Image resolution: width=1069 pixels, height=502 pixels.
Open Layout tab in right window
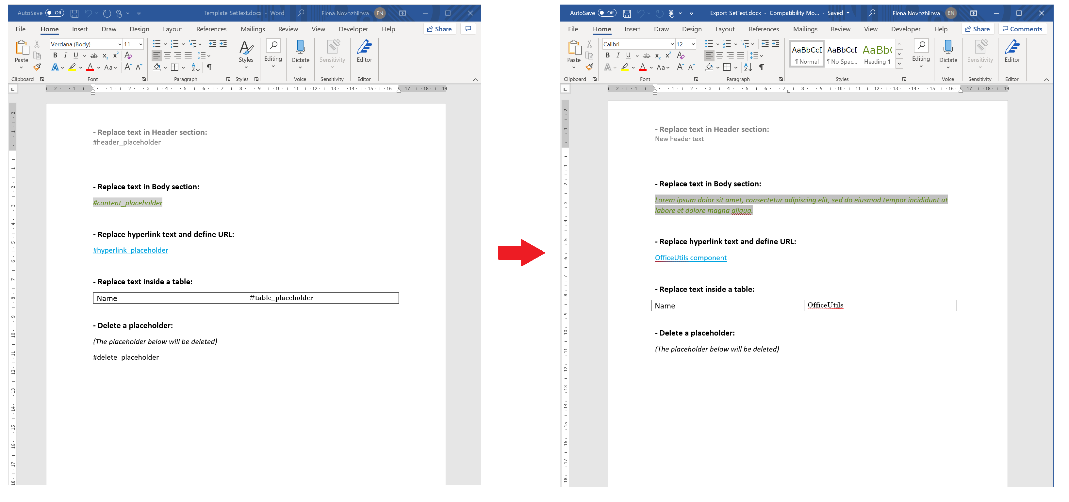pyautogui.click(x=725, y=29)
